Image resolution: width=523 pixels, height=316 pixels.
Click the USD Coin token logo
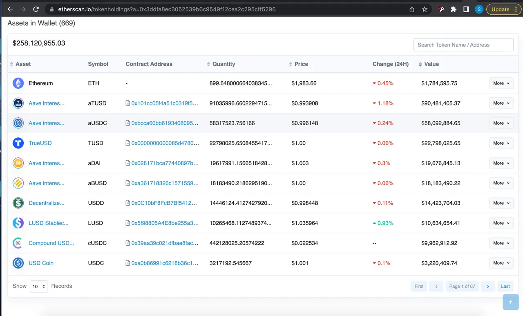click(x=18, y=263)
